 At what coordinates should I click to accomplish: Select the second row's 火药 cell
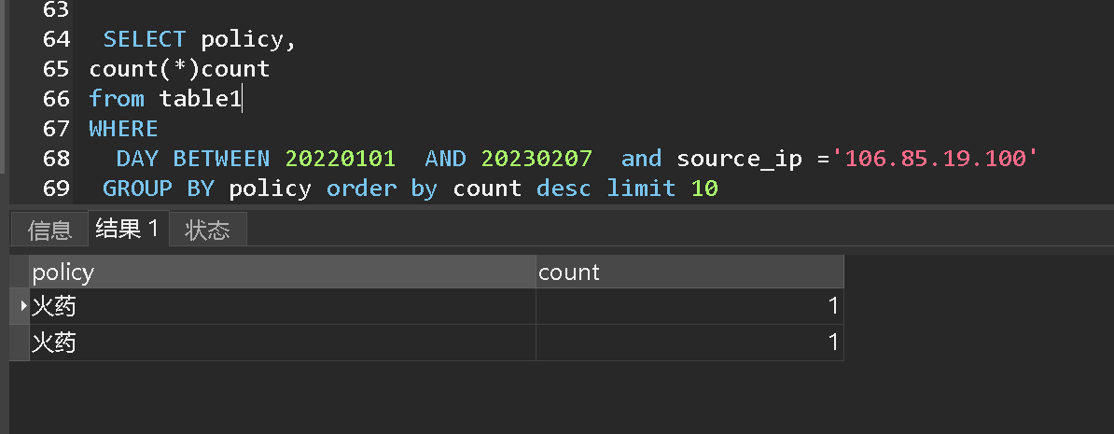pyautogui.click(x=283, y=343)
